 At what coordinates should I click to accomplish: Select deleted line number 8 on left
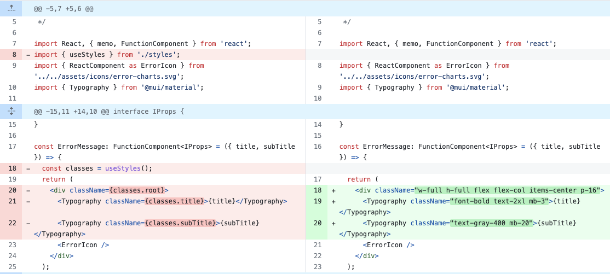13,55
